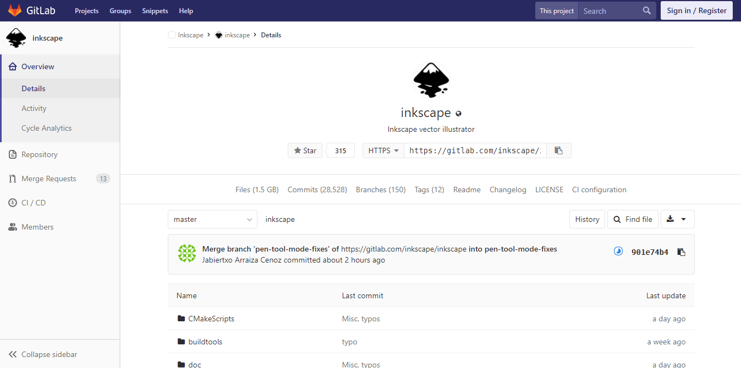Screen dimensions: 741x368
Task: Click committer's green identicon avatar
Action: pyautogui.click(x=187, y=254)
